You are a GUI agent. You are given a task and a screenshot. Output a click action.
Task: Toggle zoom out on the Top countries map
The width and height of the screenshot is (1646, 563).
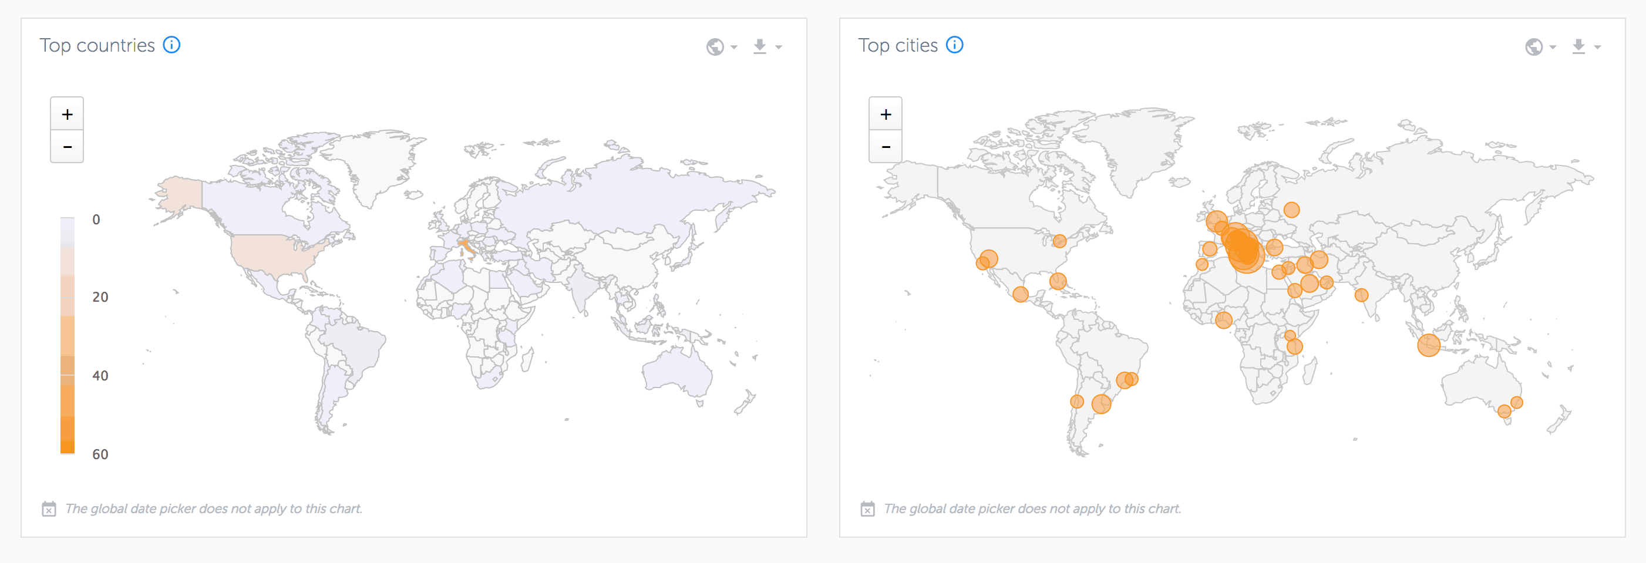pyautogui.click(x=66, y=146)
